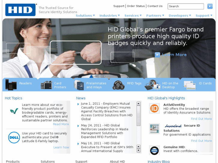Open the ID Cards product icon

[190, 85]
